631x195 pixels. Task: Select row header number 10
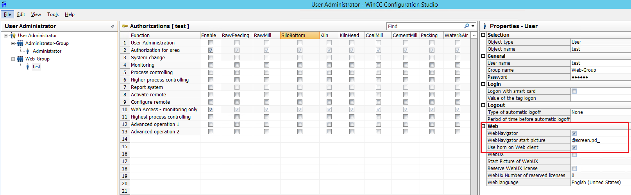click(x=125, y=110)
